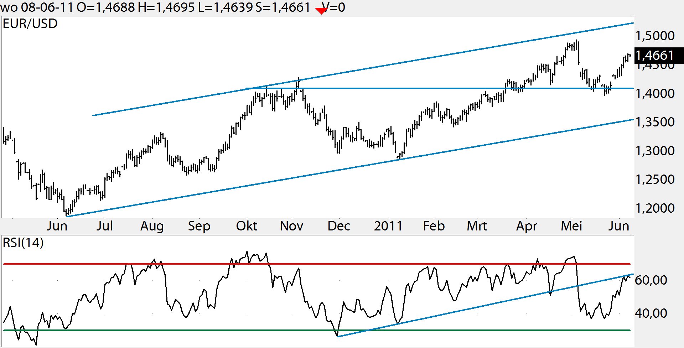Click the date wo 08-06-11 in header
684x348 pixels.
point(37,7)
